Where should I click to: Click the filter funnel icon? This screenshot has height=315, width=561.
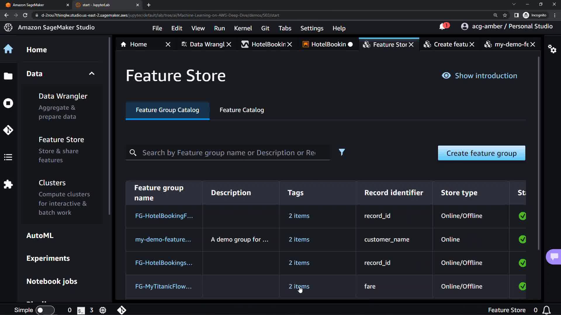pyautogui.click(x=342, y=152)
